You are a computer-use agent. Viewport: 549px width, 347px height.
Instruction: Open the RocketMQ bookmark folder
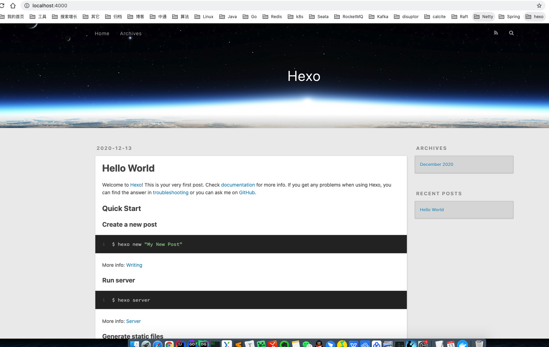pyautogui.click(x=349, y=16)
